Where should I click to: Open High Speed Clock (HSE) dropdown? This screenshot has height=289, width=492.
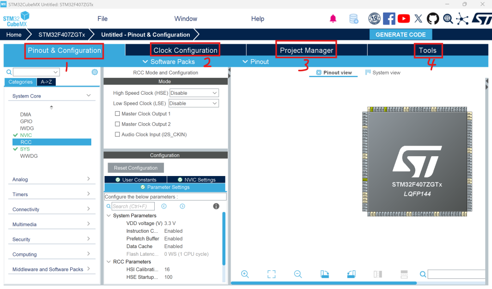click(x=194, y=93)
